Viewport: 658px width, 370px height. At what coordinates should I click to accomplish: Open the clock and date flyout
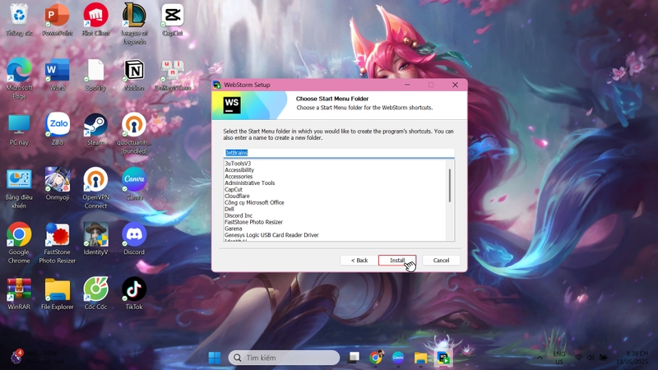pos(632,358)
